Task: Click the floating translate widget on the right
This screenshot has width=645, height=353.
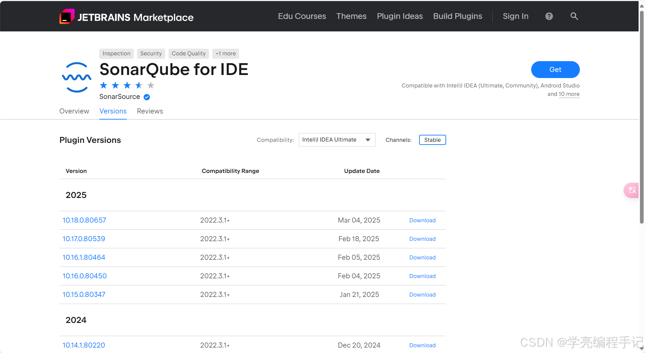Action: pyautogui.click(x=631, y=190)
